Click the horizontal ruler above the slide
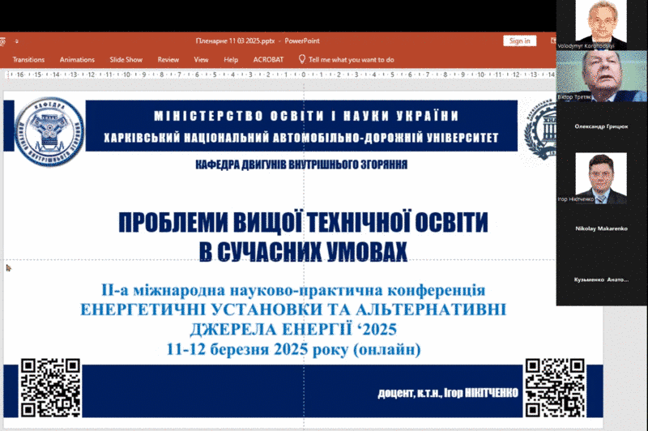 (x=279, y=75)
